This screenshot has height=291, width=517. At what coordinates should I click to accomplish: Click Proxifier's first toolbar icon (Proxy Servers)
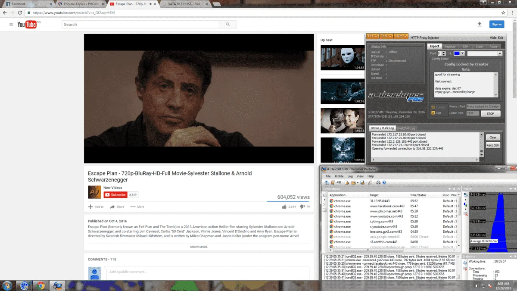click(327, 183)
